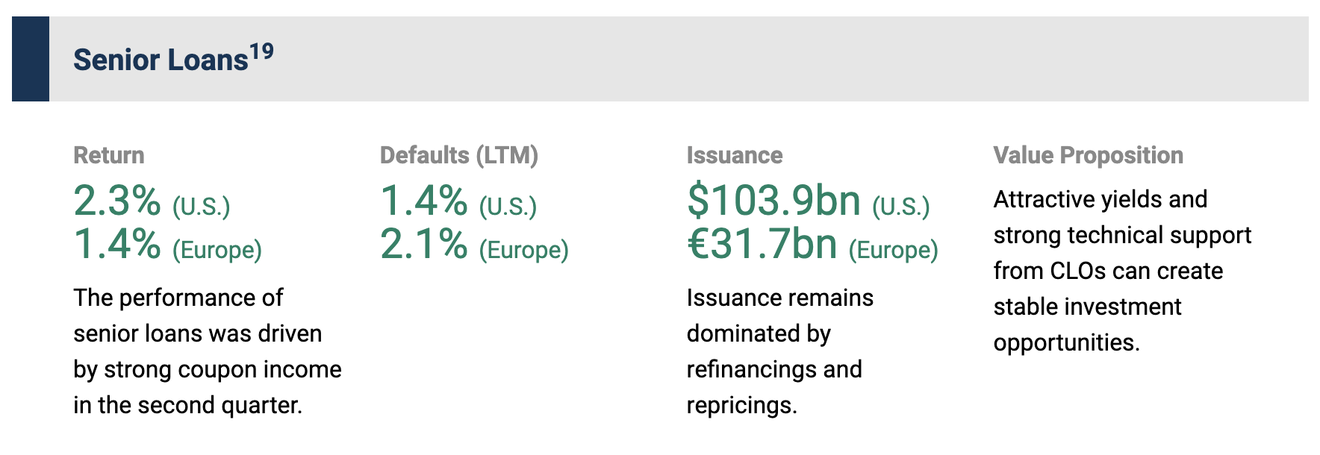The width and height of the screenshot is (1320, 455).
Task: Click the "(U.S.)" tag beside $103.9bn
Action: [x=901, y=206]
